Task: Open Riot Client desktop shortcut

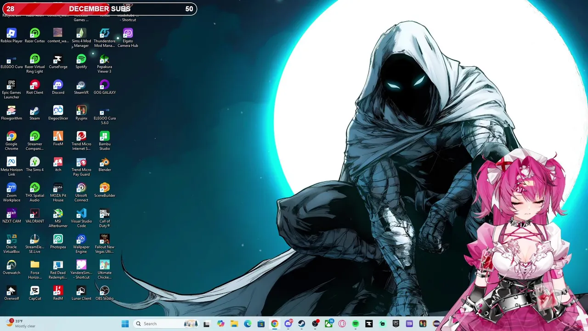Action: [x=34, y=87]
